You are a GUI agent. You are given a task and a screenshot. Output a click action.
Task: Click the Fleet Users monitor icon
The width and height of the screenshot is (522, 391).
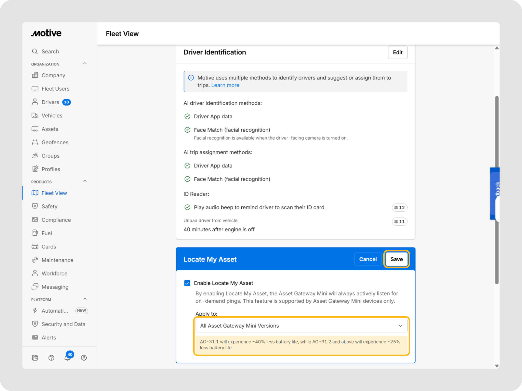[x=35, y=89]
